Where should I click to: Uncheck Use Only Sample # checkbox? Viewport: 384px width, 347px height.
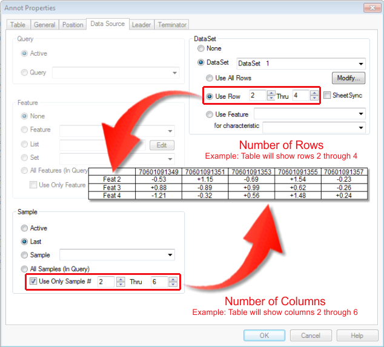(33, 282)
